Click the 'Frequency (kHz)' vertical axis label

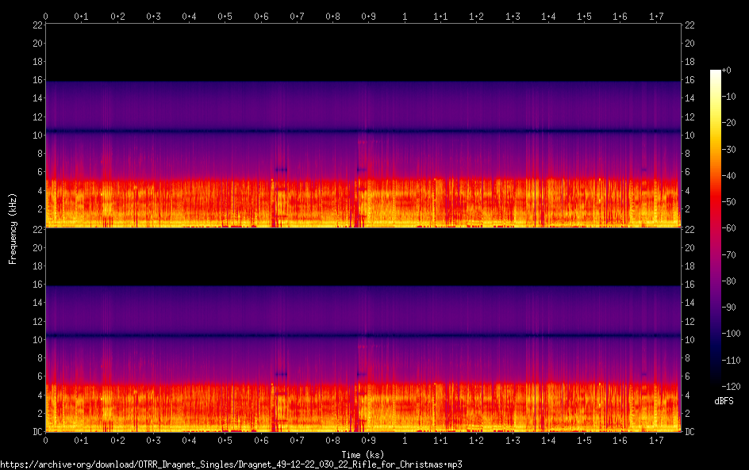pyautogui.click(x=13, y=227)
